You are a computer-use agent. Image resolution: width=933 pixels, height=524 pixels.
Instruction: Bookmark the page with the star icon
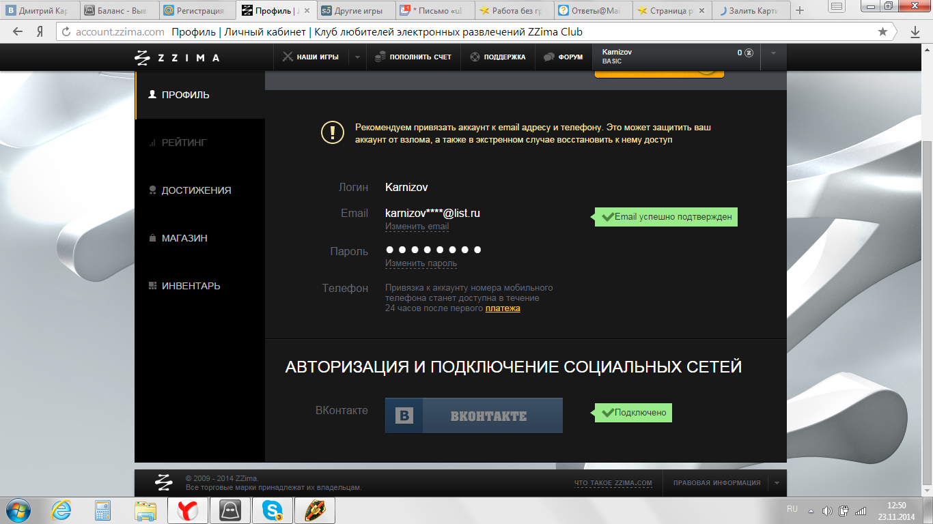882,32
